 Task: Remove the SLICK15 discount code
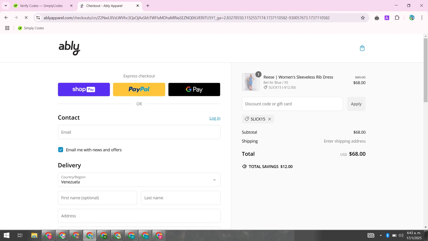tap(269, 119)
